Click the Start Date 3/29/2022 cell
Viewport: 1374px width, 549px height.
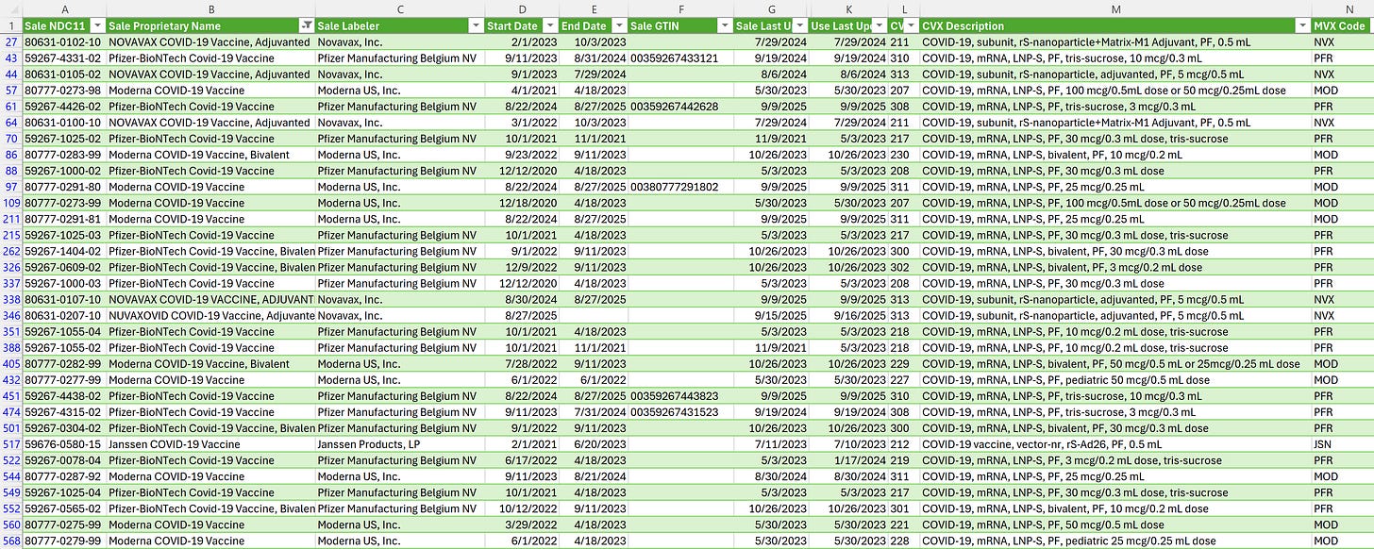pyautogui.click(x=522, y=524)
